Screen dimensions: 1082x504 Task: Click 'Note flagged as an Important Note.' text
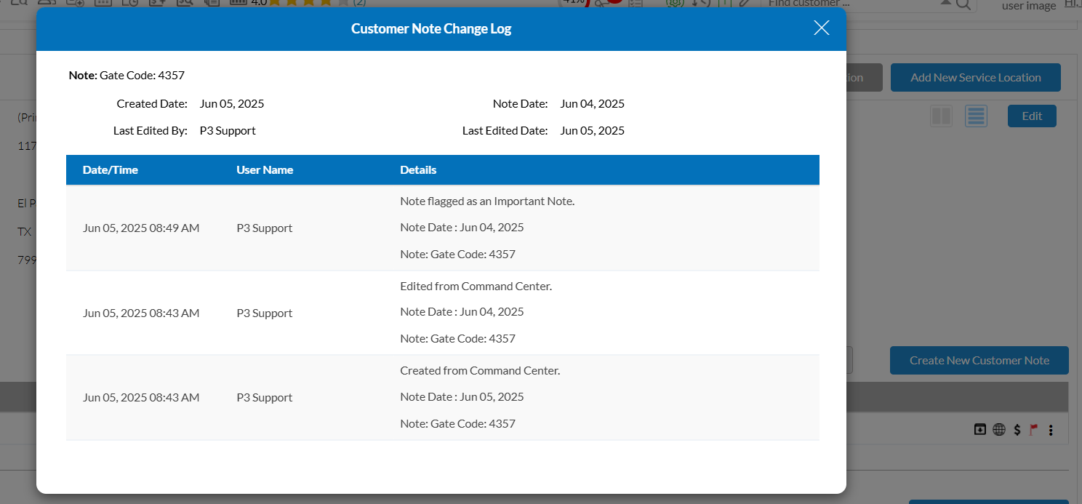click(x=487, y=201)
